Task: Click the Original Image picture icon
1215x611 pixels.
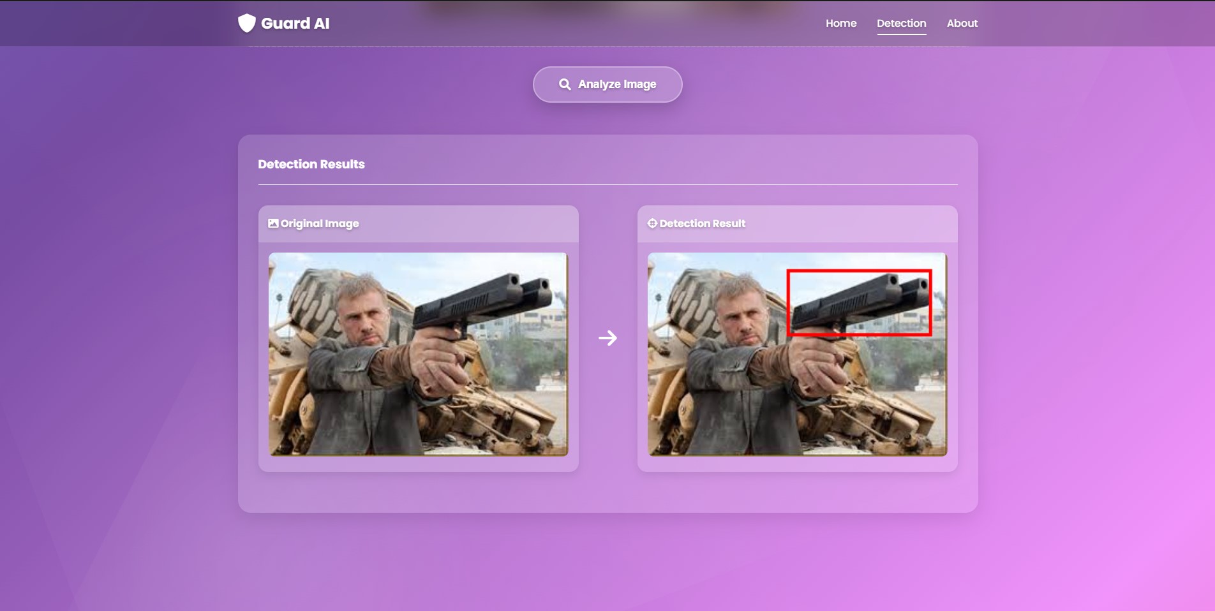Action: point(273,223)
